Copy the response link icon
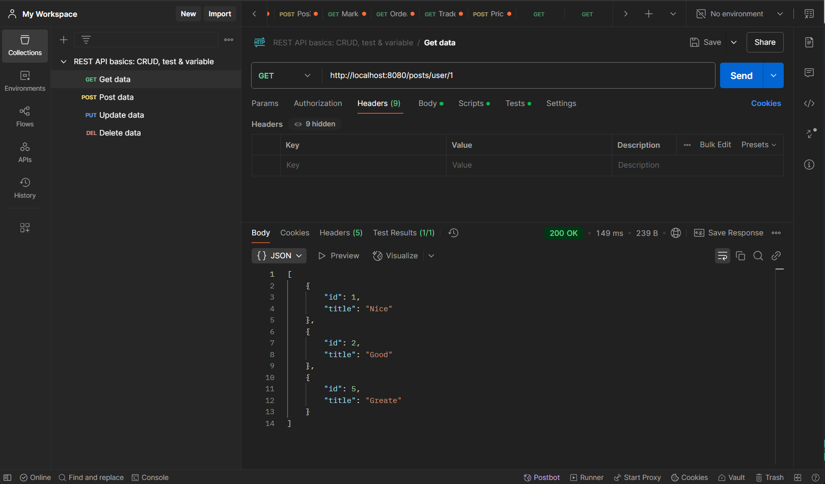825x484 pixels. click(x=776, y=256)
